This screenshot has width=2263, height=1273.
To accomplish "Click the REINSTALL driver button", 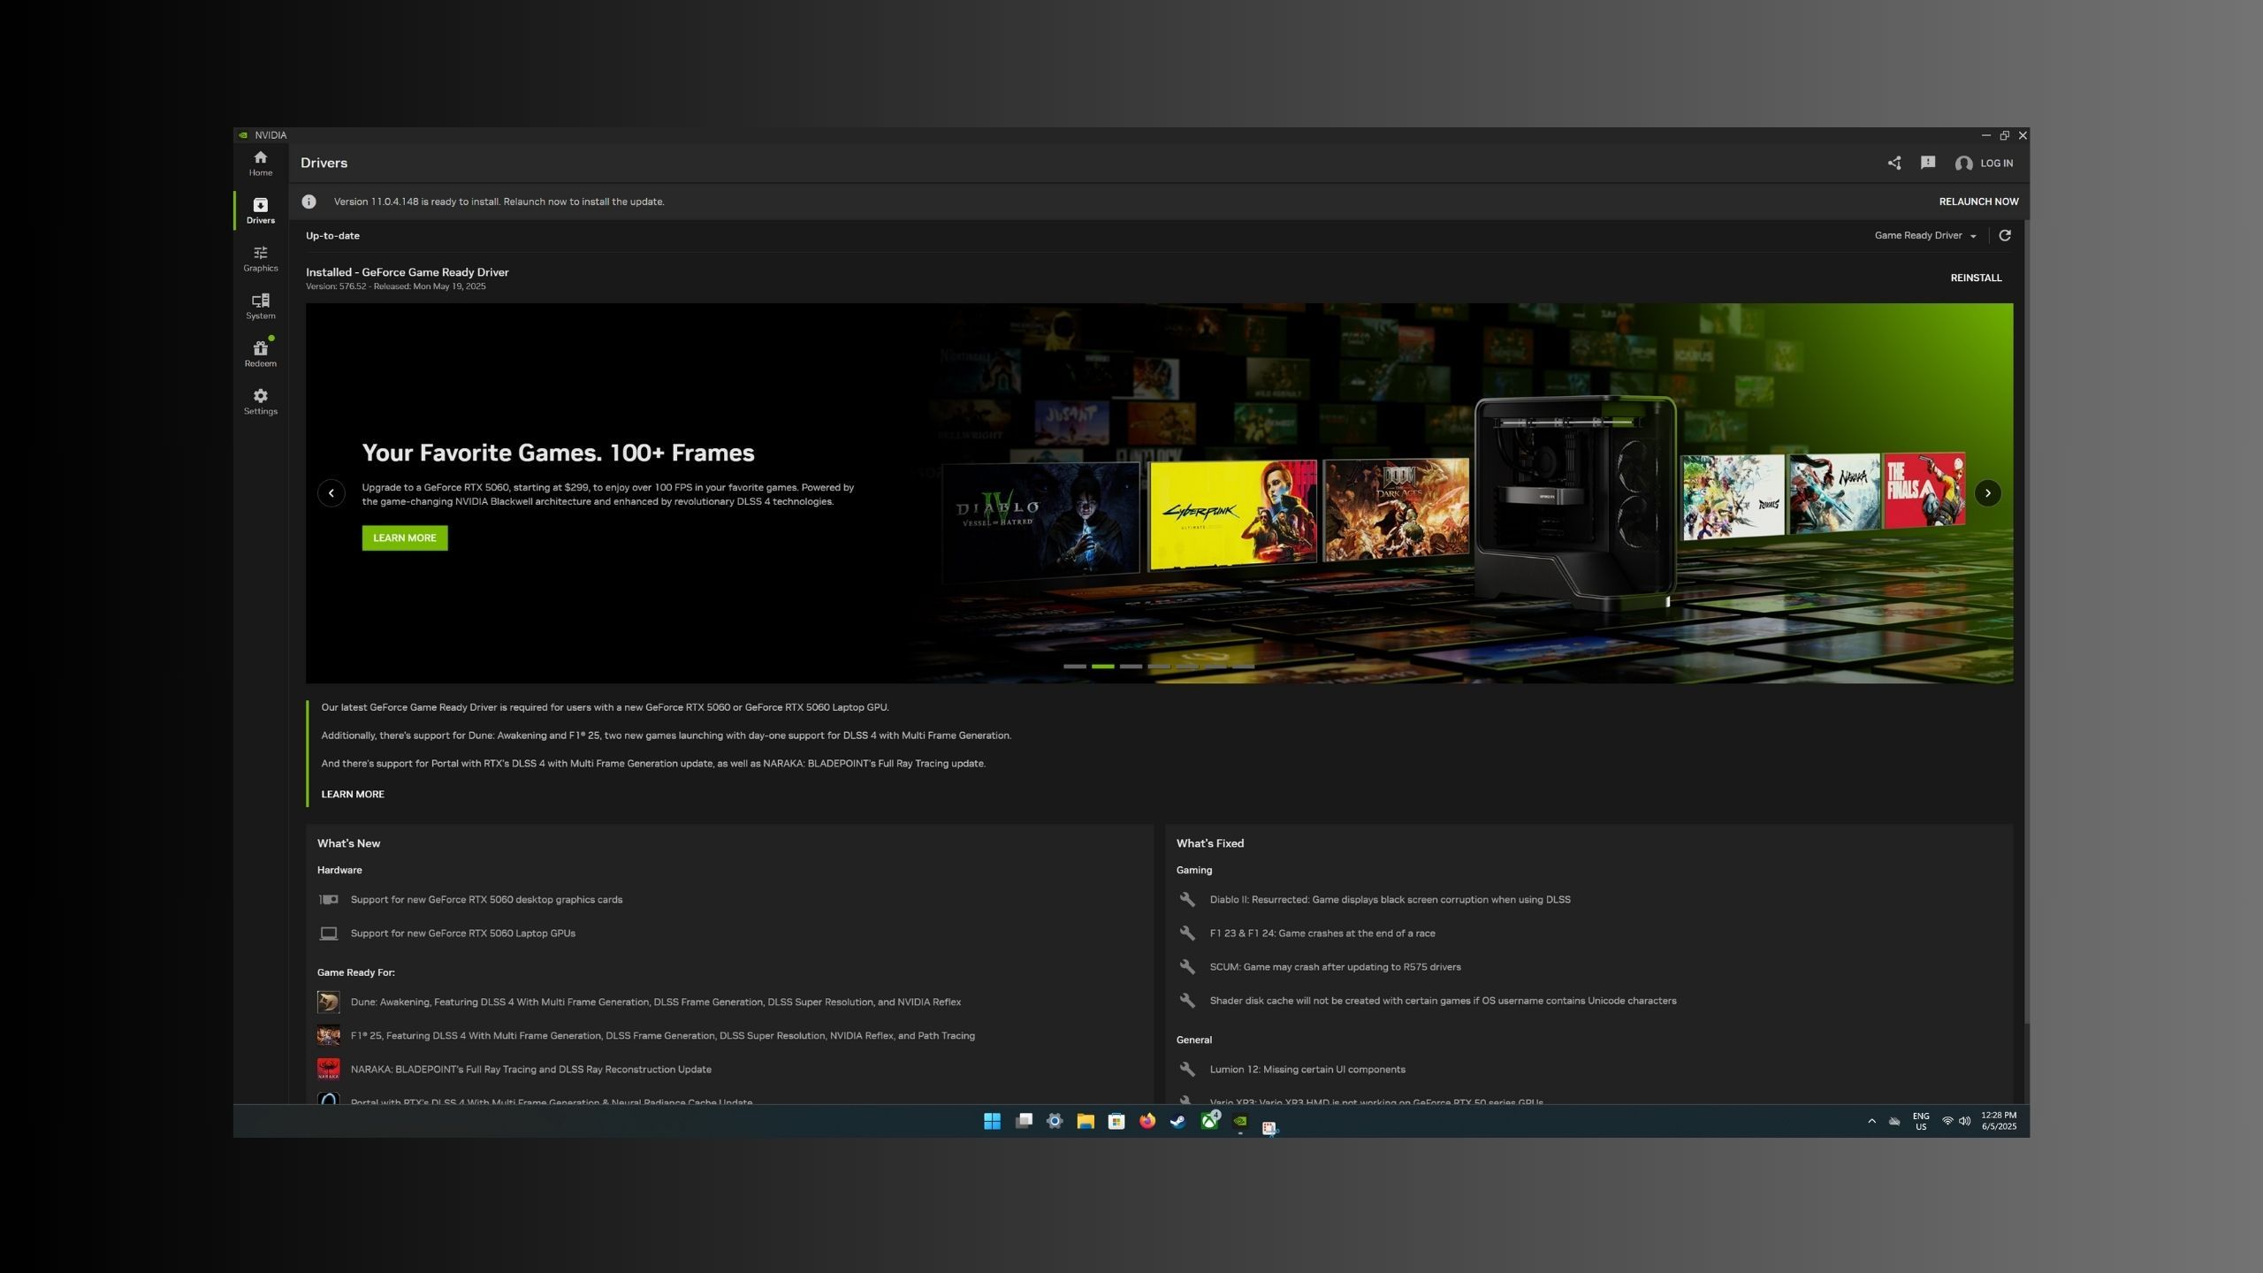I will point(1976,278).
